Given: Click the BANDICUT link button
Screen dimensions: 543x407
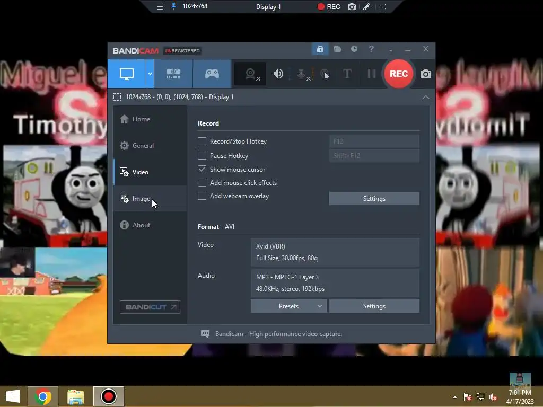Looking at the screenshot, I should pos(150,307).
